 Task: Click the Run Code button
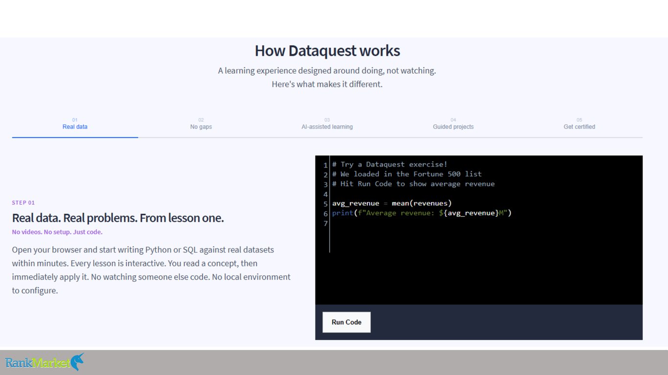coord(346,322)
